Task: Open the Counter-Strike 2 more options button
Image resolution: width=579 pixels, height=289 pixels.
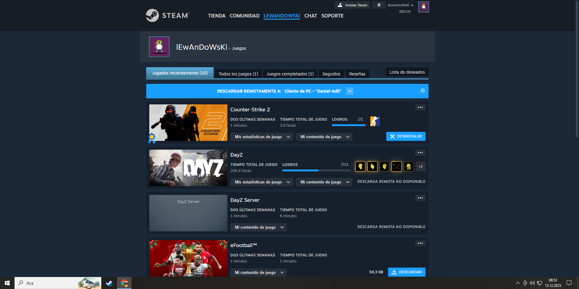Action: [x=420, y=107]
